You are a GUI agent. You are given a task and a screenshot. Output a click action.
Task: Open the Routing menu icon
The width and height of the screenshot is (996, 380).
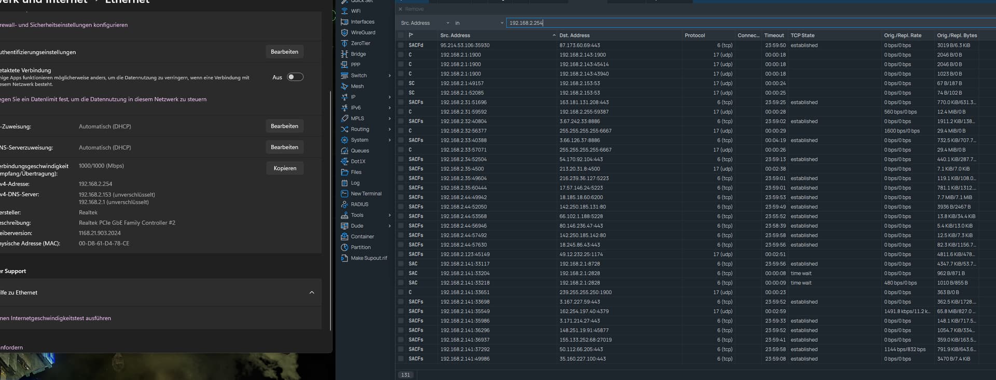pos(344,129)
